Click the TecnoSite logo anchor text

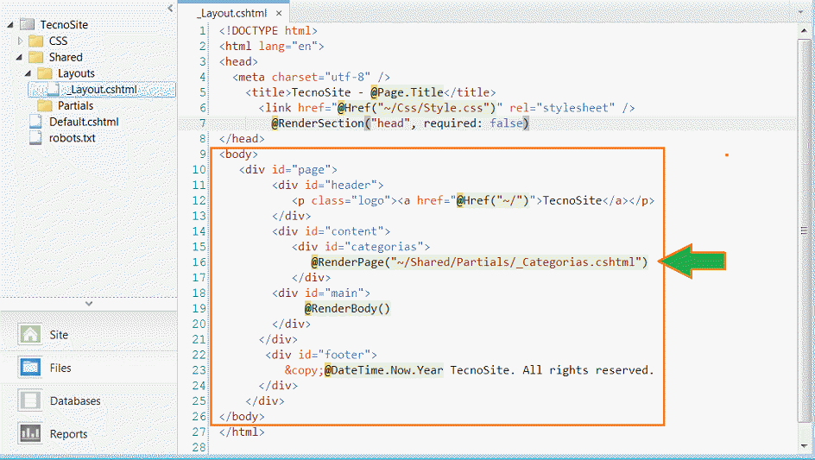click(x=572, y=200)
